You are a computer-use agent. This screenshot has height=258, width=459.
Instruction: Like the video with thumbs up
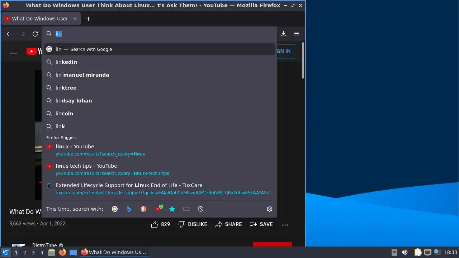pyautogui.click(x=160, y=224)
